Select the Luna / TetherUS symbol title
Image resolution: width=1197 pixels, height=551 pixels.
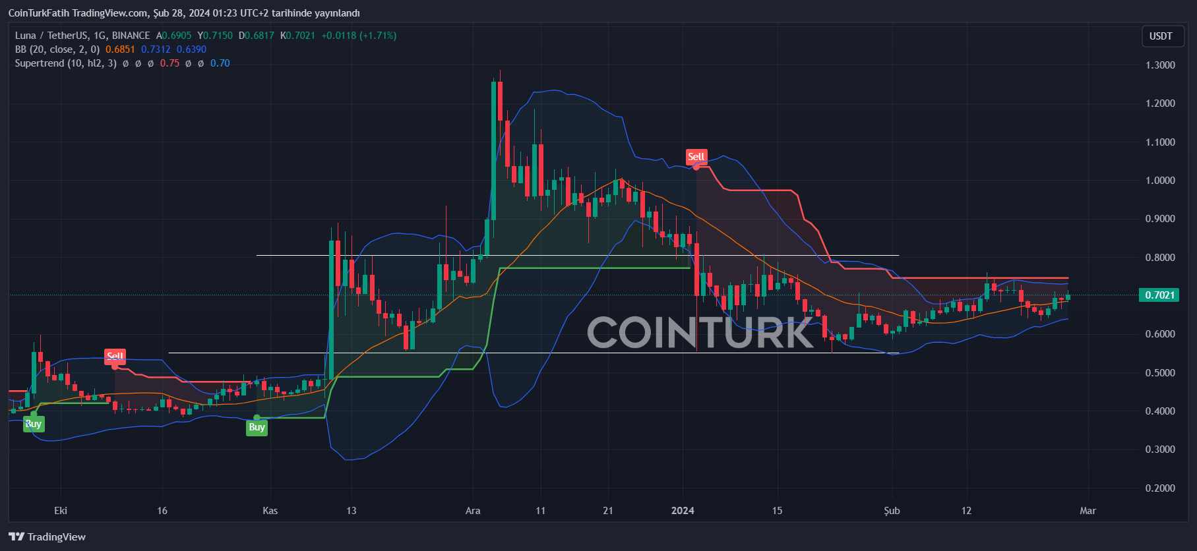[x=82, y=36]
